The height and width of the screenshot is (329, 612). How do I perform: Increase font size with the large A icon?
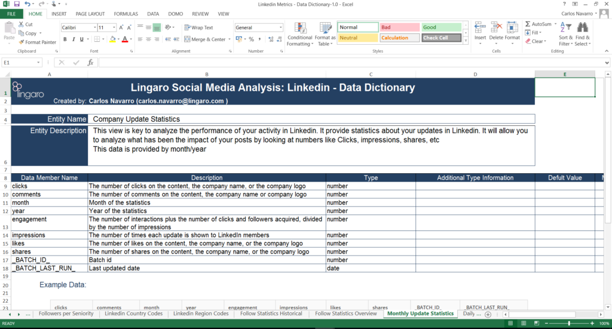[x=121, y=27]
